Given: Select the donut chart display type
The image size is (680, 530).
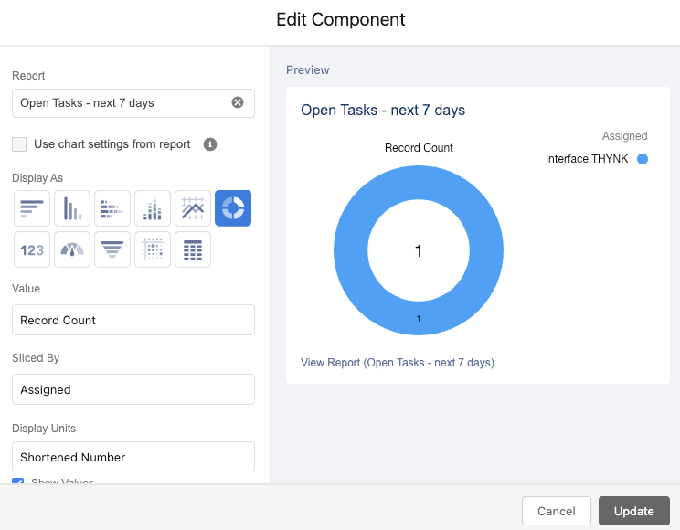Looking at the screenshot, I should (x=233, y=208).
